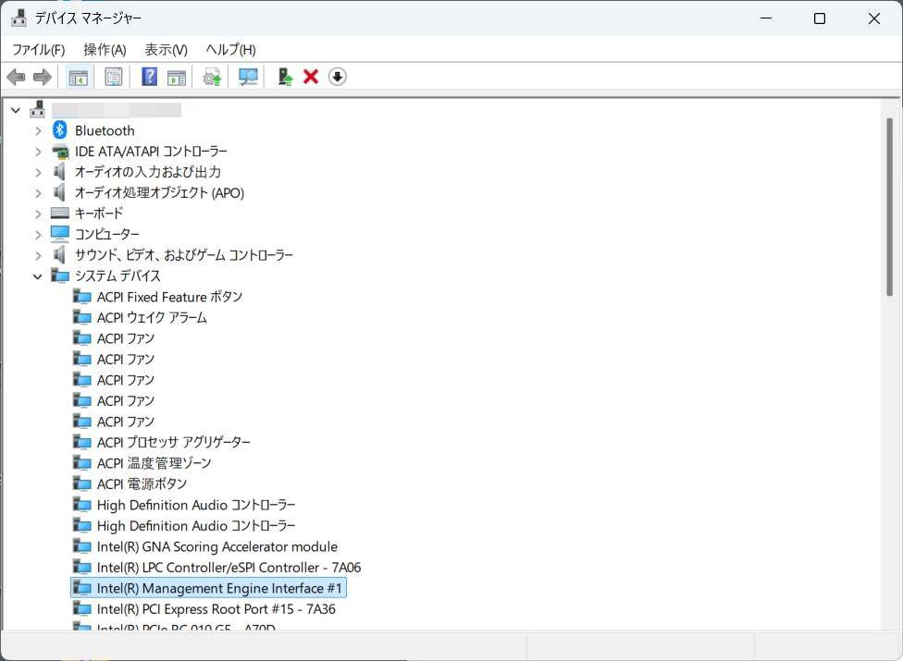
Task: Click the システム デバイス folder icon
Action: 60,275
